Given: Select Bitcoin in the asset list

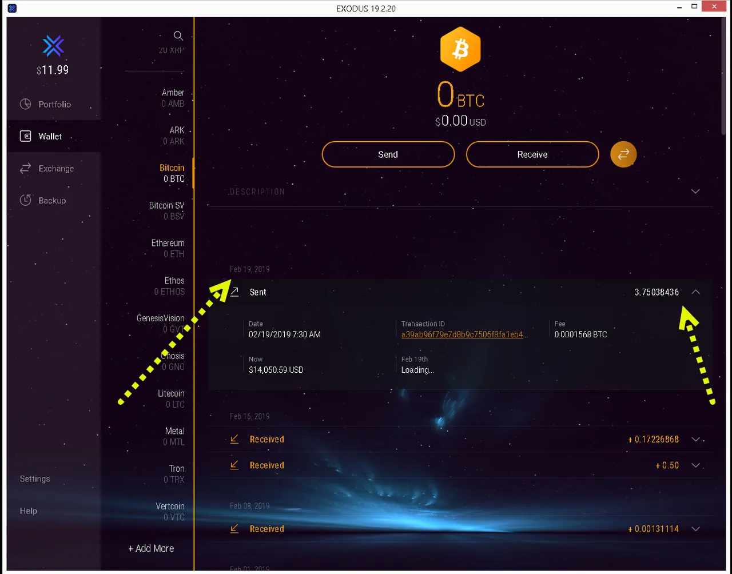Looking at the screenshot, I should 172,173.
